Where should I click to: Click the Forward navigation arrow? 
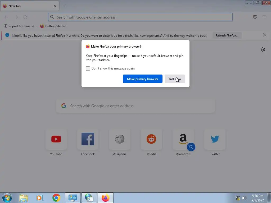tap(16, 17)
